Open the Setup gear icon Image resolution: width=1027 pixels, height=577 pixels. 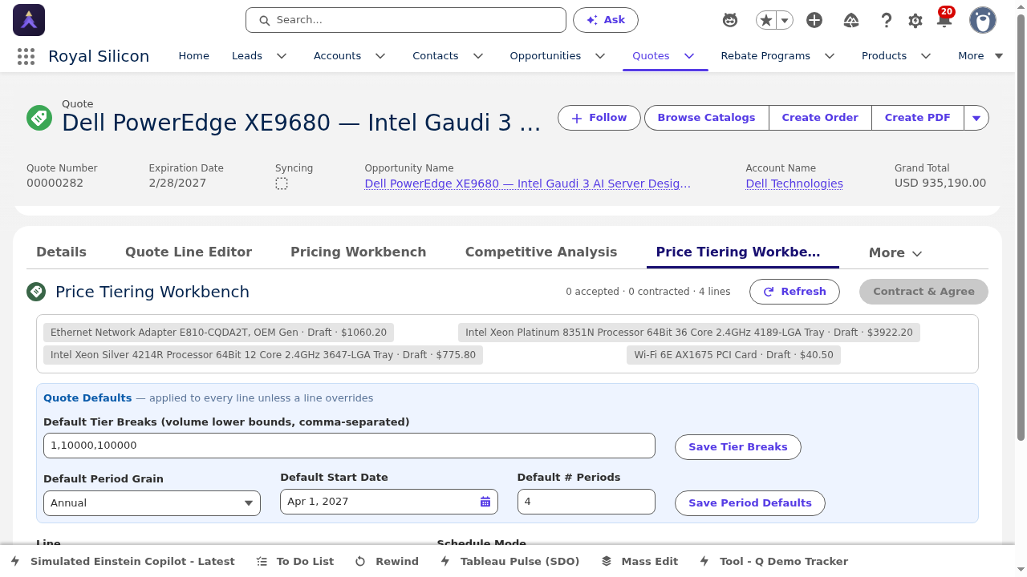tap(915, 20)
